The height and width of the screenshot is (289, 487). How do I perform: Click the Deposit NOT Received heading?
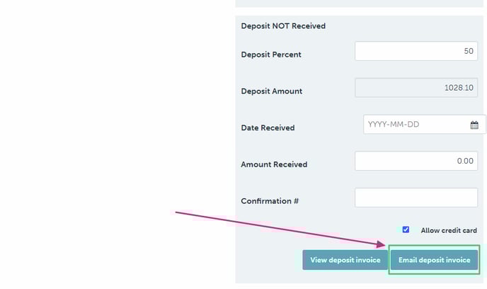click(283, 26)
